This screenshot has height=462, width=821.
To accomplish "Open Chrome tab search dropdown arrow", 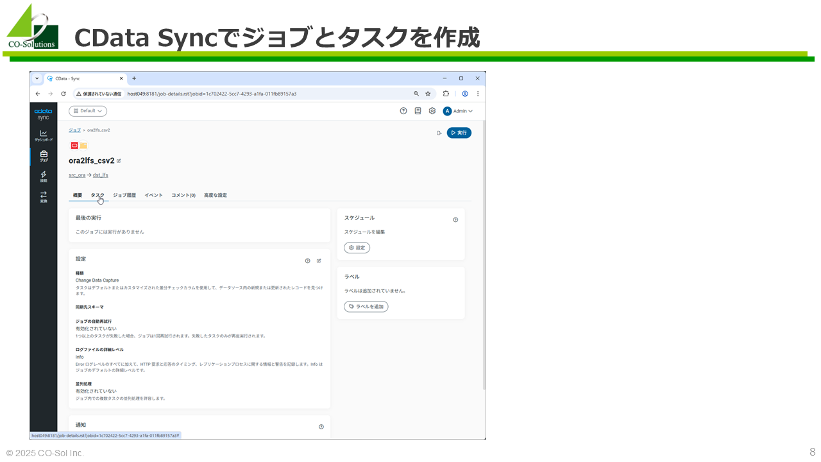I will [x=37, y=78].
